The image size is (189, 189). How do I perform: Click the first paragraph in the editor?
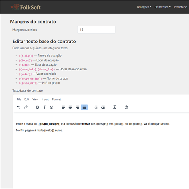coord(93,124)
